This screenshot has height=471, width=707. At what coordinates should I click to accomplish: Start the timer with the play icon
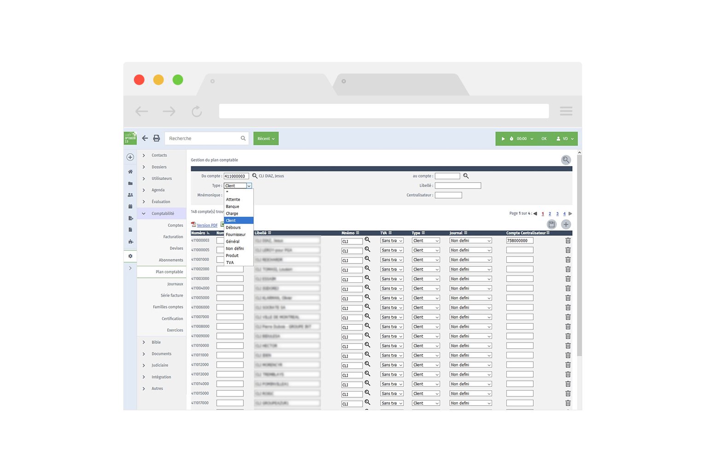(503, 139)
